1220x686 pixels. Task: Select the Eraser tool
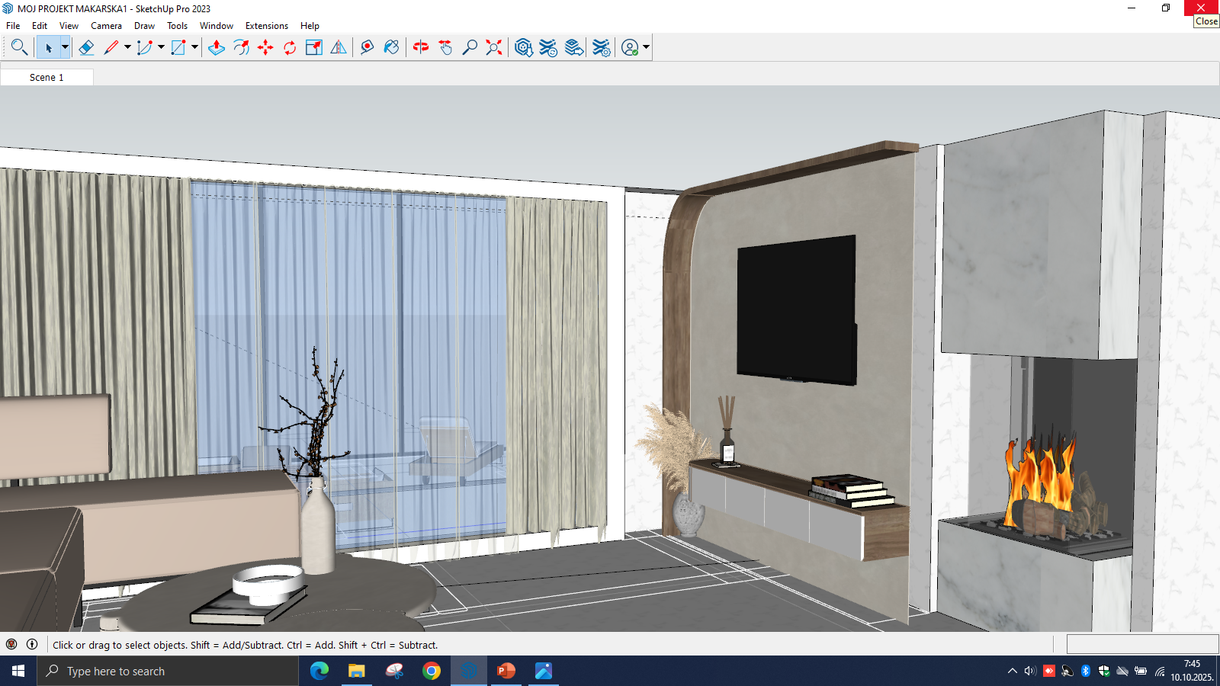(86, 47)
